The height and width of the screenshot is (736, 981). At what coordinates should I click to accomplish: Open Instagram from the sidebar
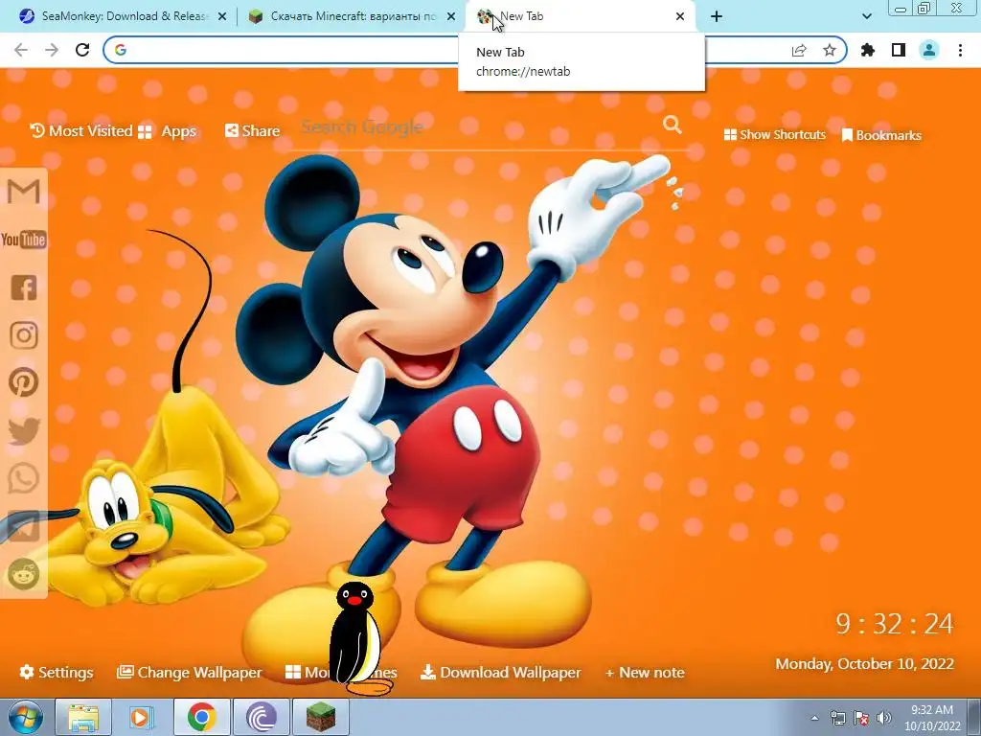click(x=24, y=335)
